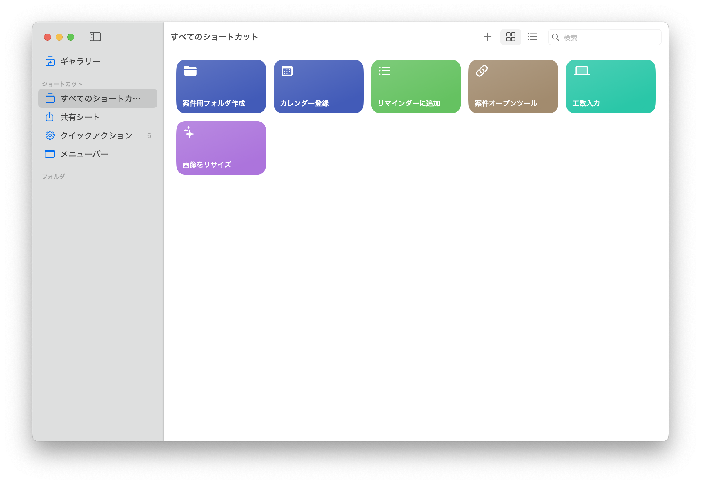The width and height of the screenshot is (701, 484).
Task: Click the gallery sparkle icon
Action: [50, 61]
